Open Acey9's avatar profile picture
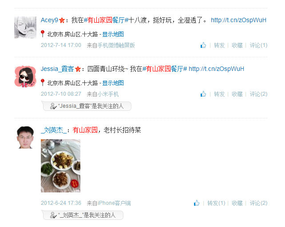The width and height of the screenshot is (285, 227). [25, 27]
